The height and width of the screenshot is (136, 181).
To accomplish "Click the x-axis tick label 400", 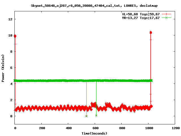I will point(69,128).
